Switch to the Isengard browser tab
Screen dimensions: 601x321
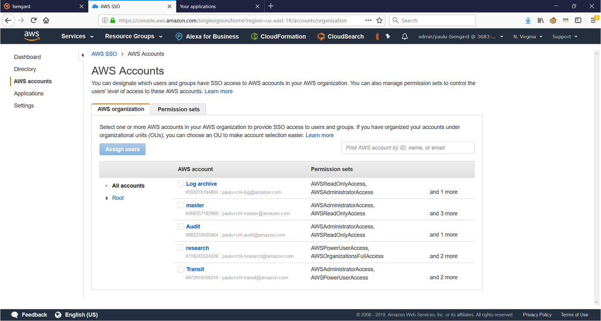click(x=43, y=6)
